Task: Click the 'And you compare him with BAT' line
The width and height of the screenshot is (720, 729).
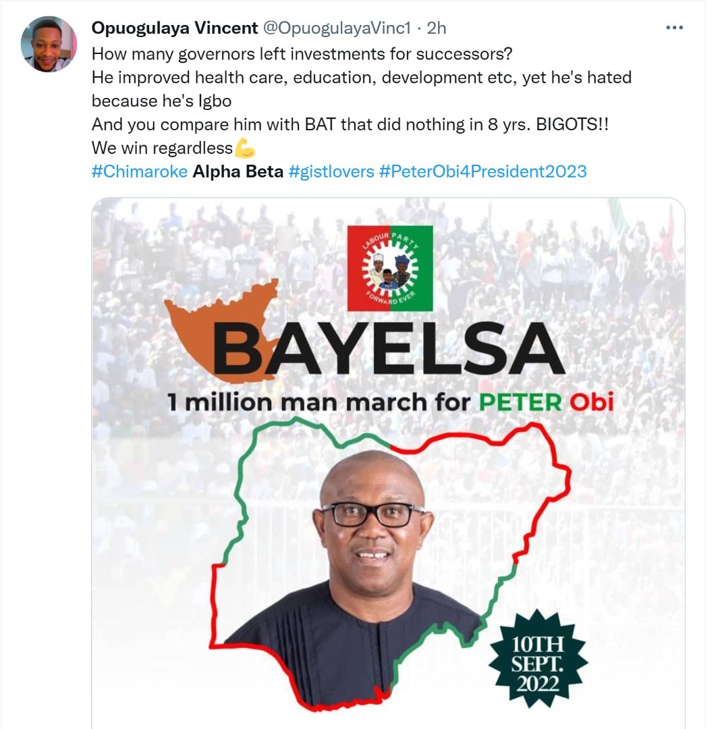Action: 350,125
